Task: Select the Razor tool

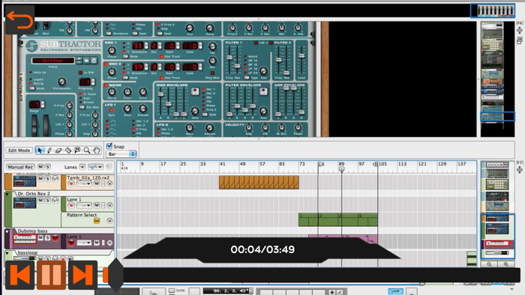Action: (68, 150)
